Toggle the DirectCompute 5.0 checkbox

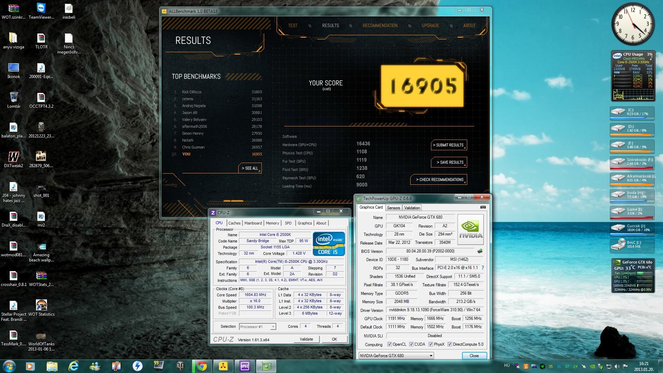pos(450,344)
